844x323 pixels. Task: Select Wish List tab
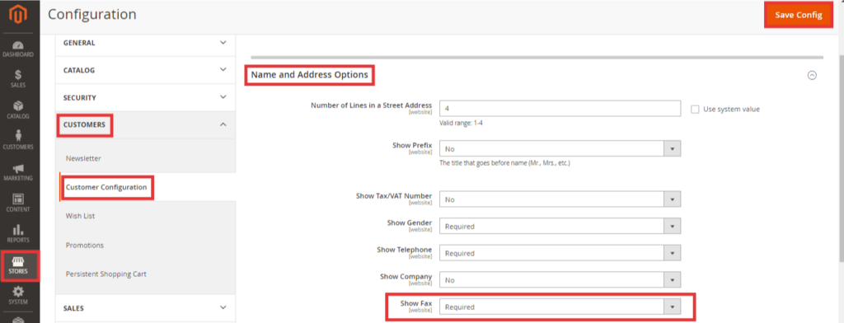pos(80,216)
